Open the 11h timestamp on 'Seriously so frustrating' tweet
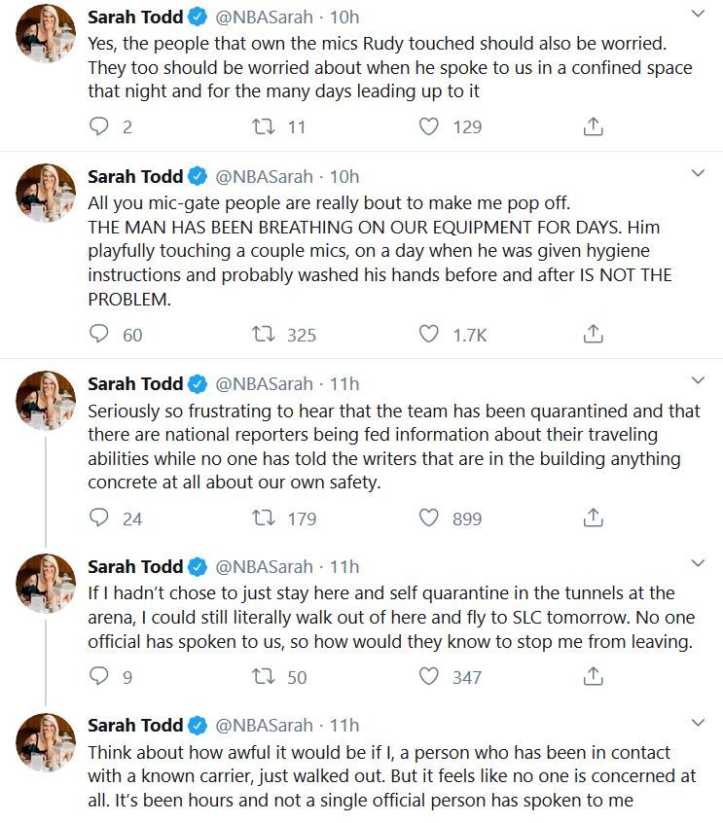Viewport: 723px width, 823px height. click(344, 384)
